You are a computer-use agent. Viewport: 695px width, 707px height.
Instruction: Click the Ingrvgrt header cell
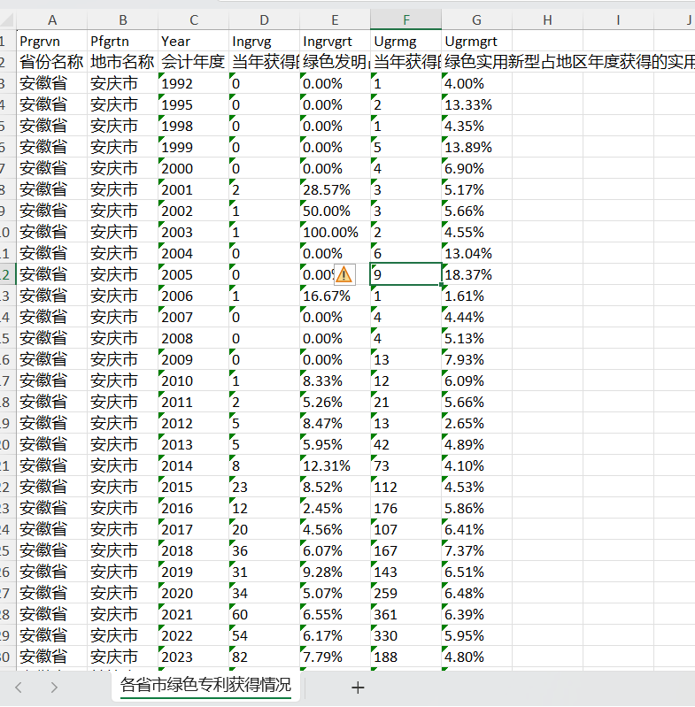click(x=335, y=41)
